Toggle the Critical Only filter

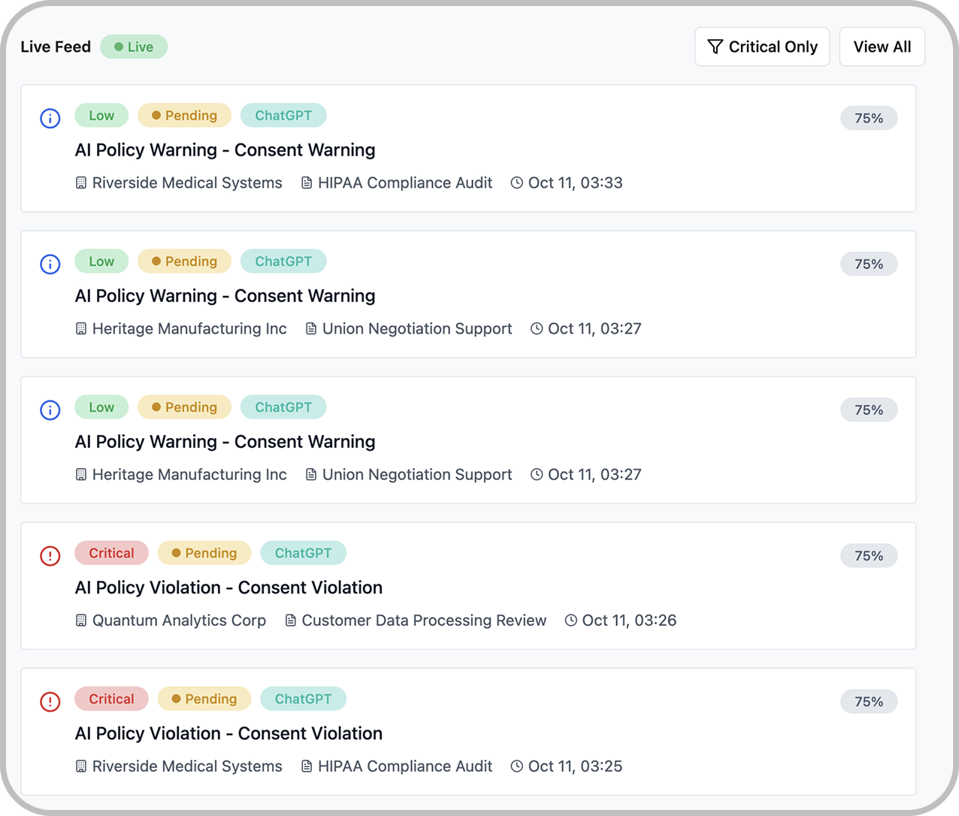click(762, 47)
